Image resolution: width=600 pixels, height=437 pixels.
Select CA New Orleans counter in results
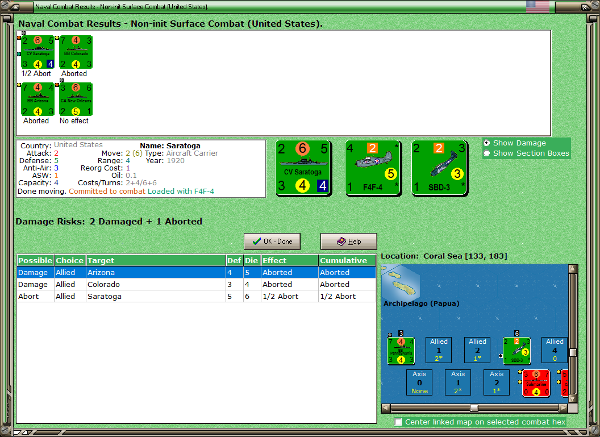pos(76,99)
